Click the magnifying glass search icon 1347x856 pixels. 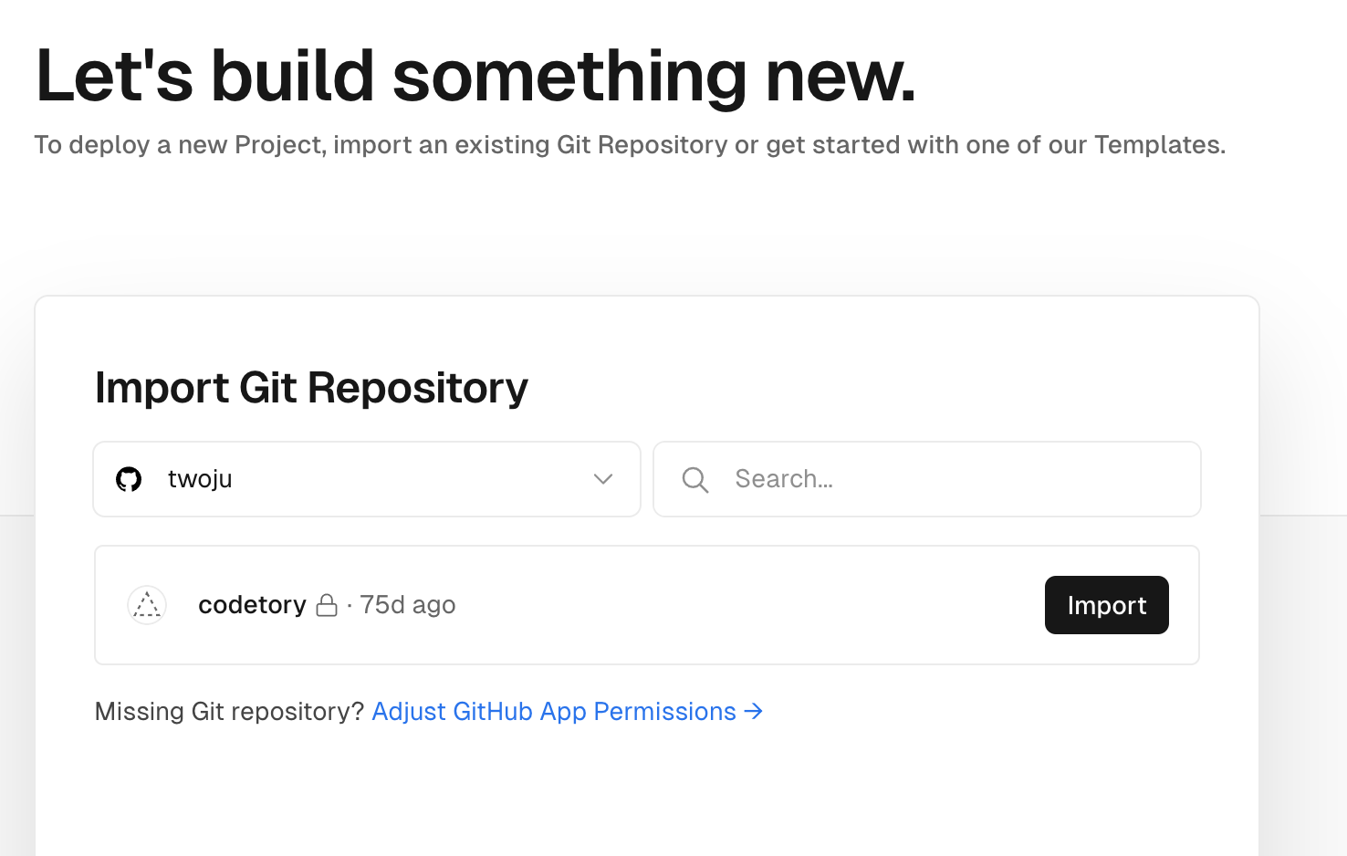695,480
